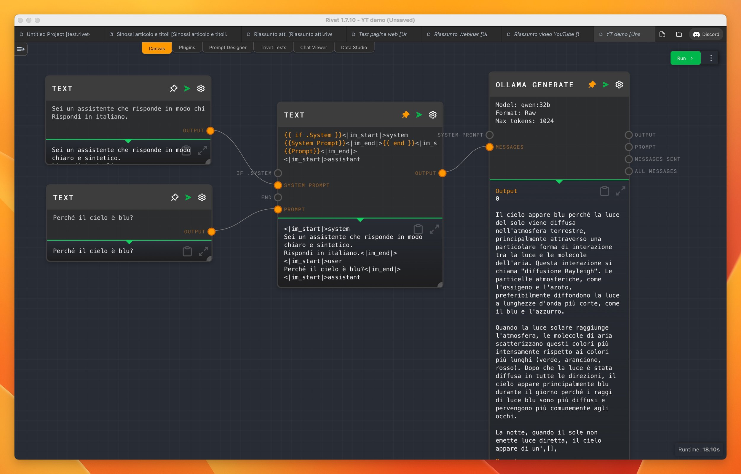Screen dimensions: 741x474
Task: Toggle the left sidebar panel
Action: (x=21, y=49)
